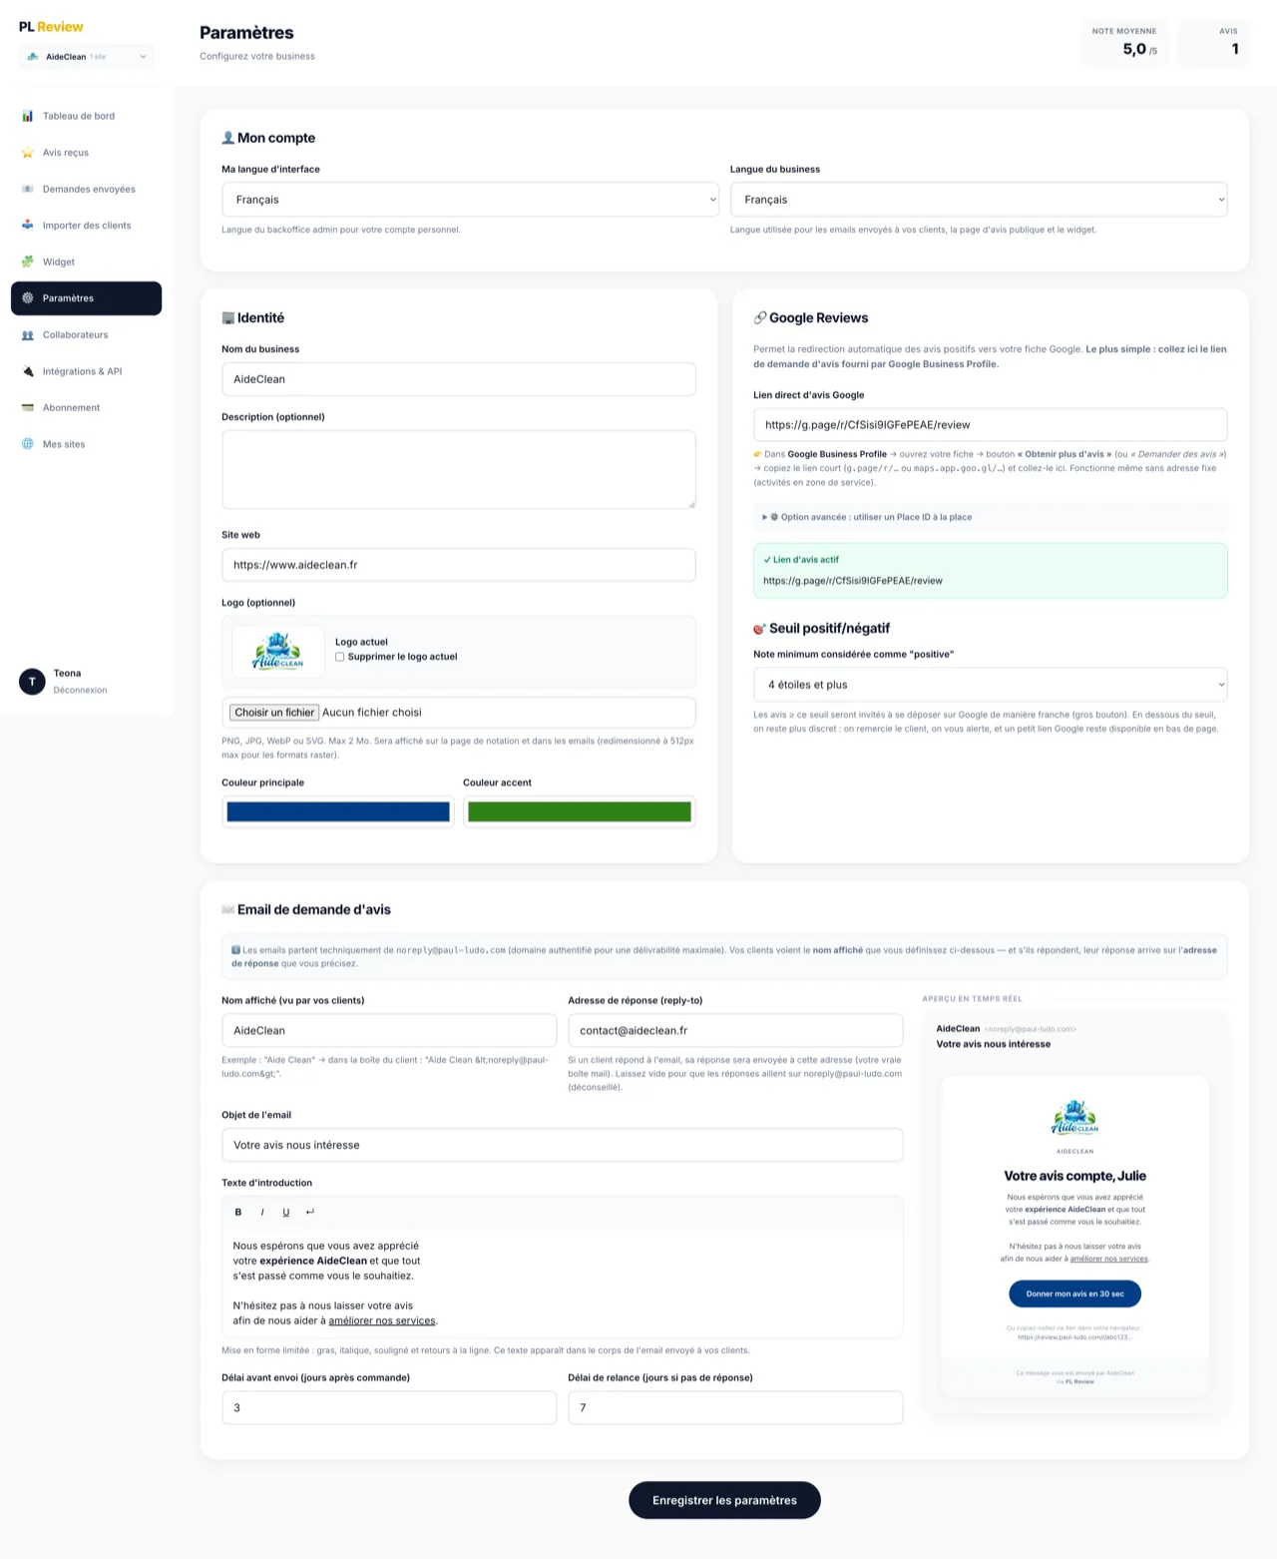Click Donner mon avis en 30 sec button
Image resolution: width=1277 pixels, height=1559 pixels.
(1074, 1294)
